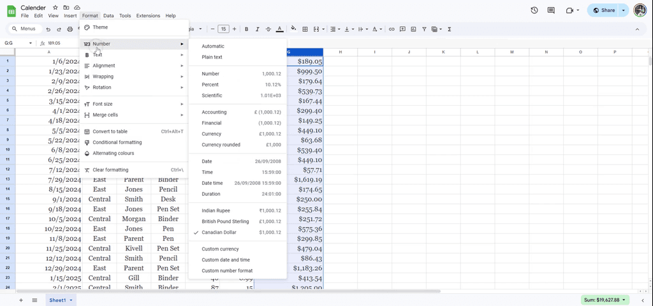Screen dimensions: 653x306
Task: Open horizontal align dropdown
Action: [334, 29]
